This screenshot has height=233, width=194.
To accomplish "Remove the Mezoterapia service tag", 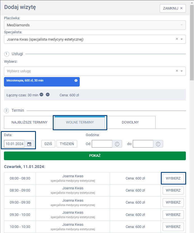I will [x=76, y=81].
